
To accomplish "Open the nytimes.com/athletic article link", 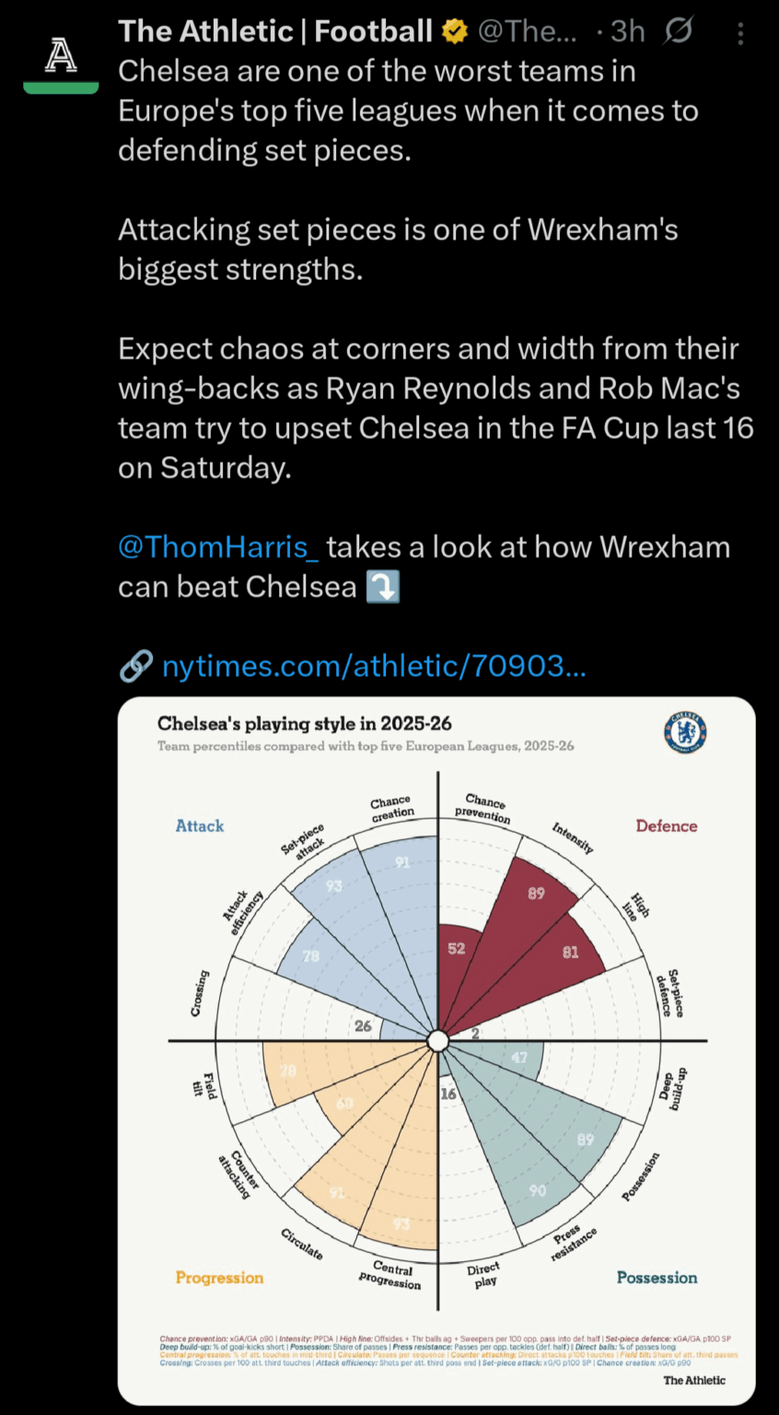I will (x=374, y=665).
